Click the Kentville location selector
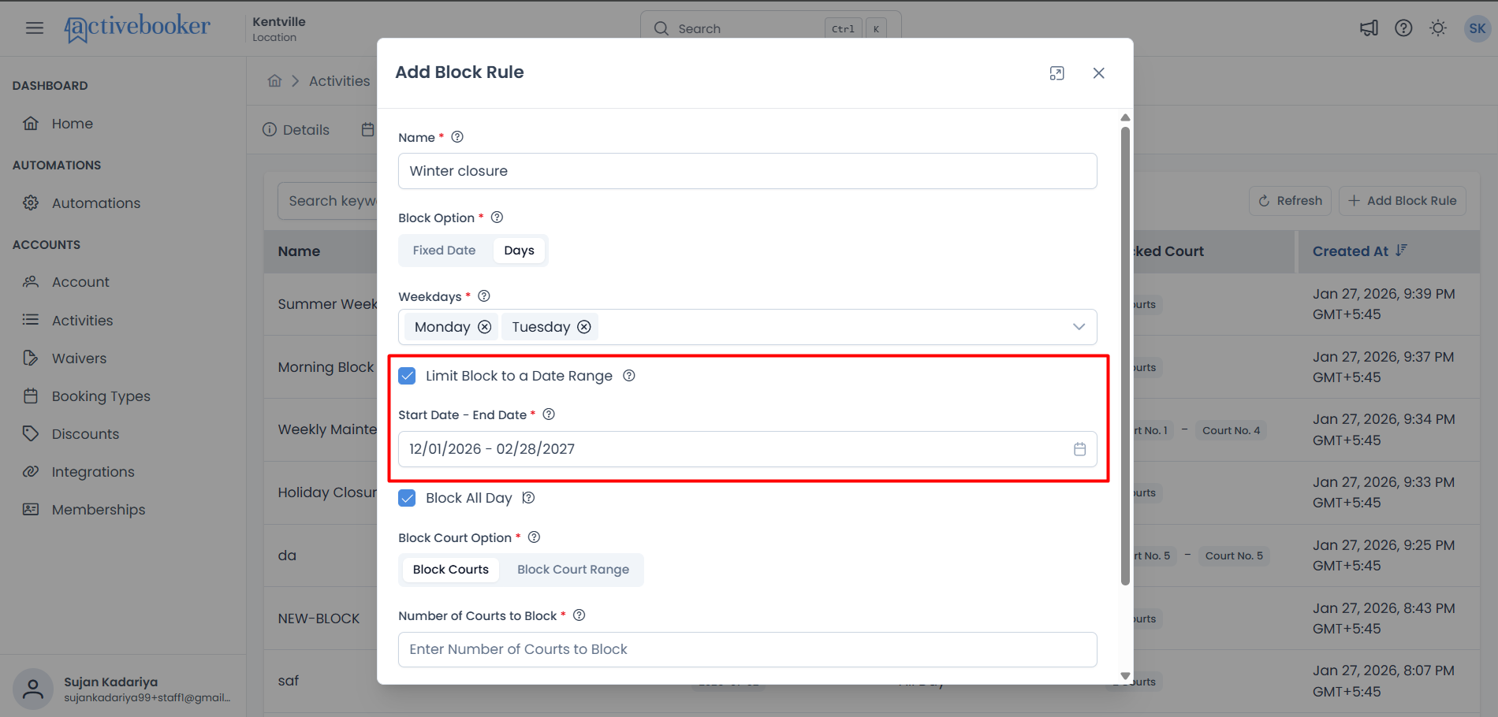The width and height of the screenshot is (1498, 717). tap(279, 28)
